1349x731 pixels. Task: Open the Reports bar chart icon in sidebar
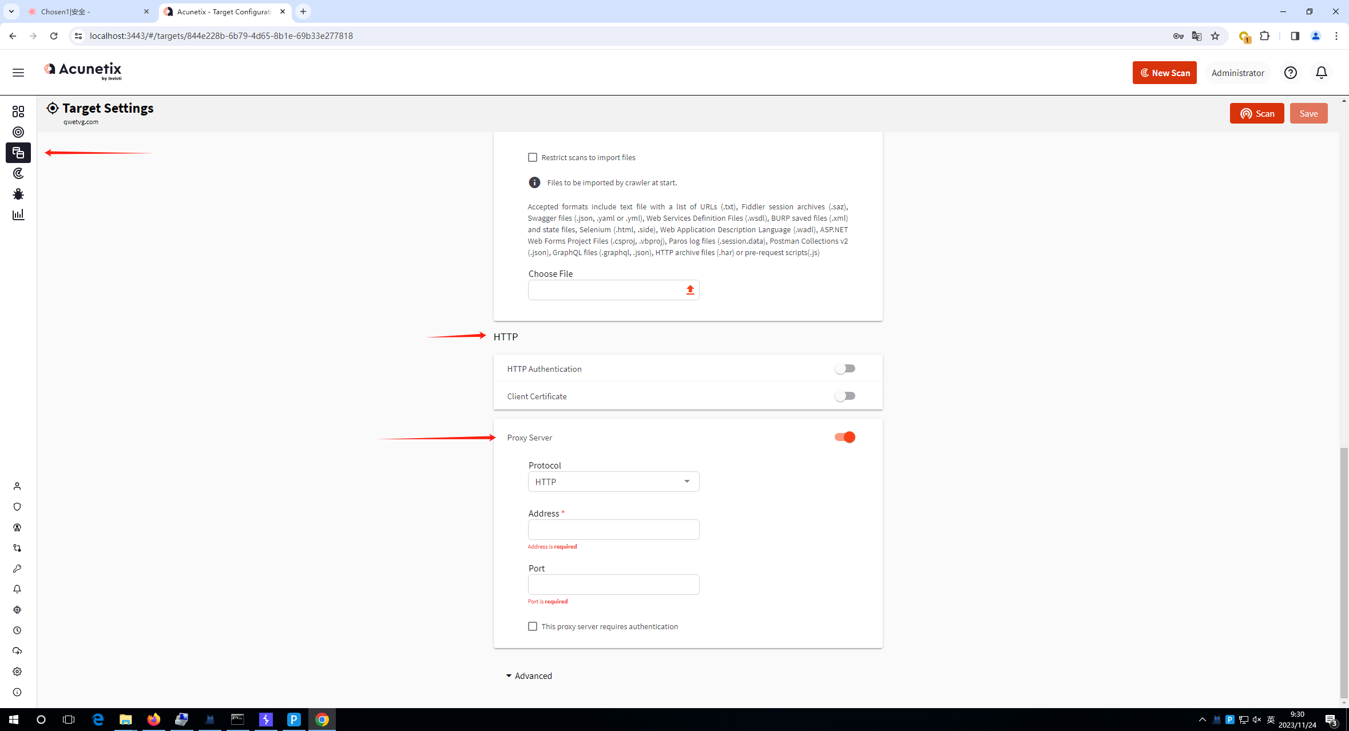[18, 214]
